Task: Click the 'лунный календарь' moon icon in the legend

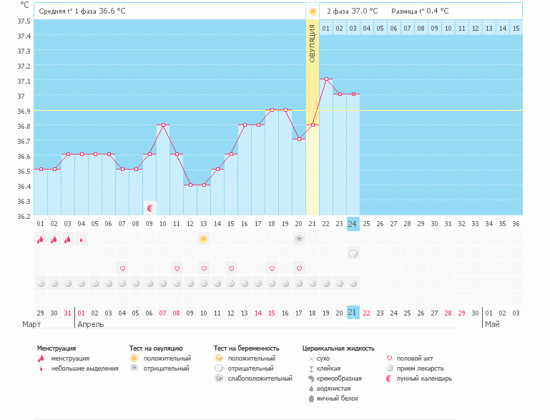Action: click(390, 379)
